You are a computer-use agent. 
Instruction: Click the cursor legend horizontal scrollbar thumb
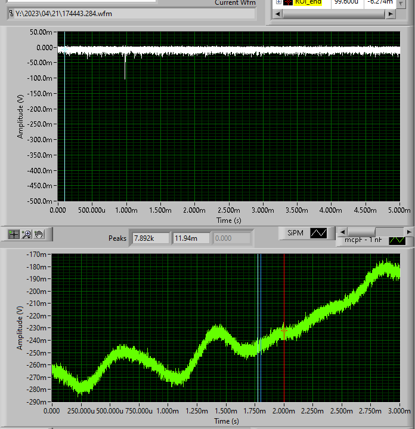click(334, 14)
